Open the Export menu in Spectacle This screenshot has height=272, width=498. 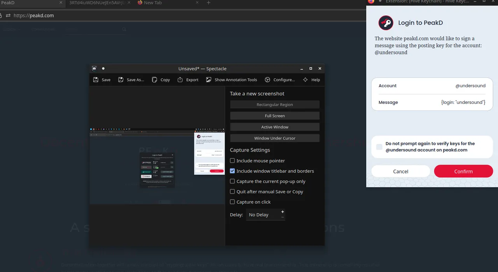[x=188, y=80]
